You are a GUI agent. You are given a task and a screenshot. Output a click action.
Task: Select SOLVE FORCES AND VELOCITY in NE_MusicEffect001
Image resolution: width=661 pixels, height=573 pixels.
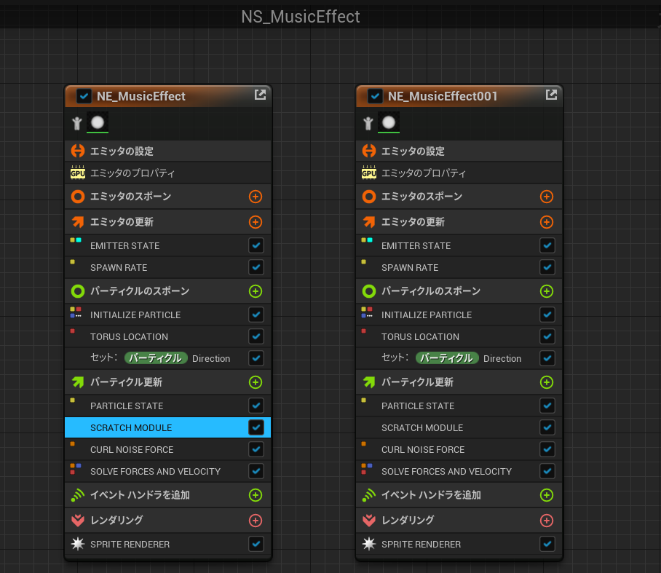[x=459, y=471]
